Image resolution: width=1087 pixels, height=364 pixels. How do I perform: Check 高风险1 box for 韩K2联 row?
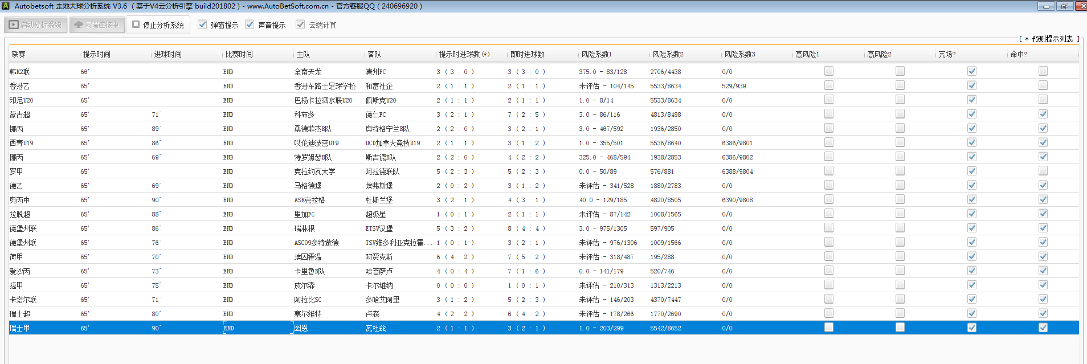pyautogui.click(x=829, y=71)
